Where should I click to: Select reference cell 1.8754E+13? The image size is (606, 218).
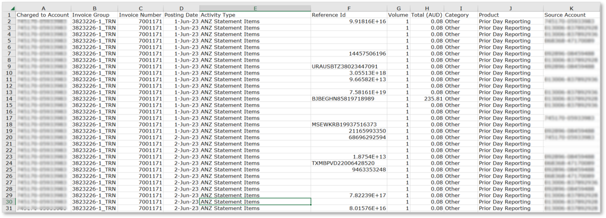point(349,157)
